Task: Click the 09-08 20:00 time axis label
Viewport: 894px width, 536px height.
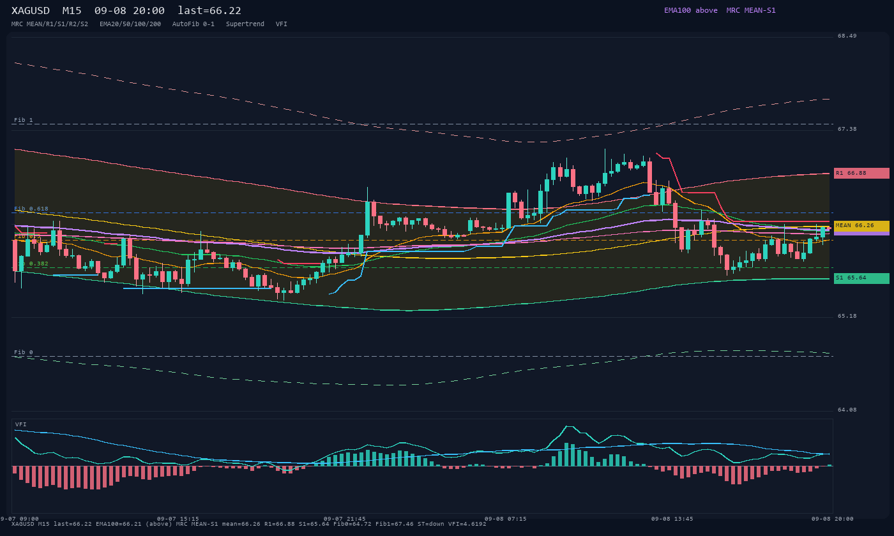Action: 833,519
